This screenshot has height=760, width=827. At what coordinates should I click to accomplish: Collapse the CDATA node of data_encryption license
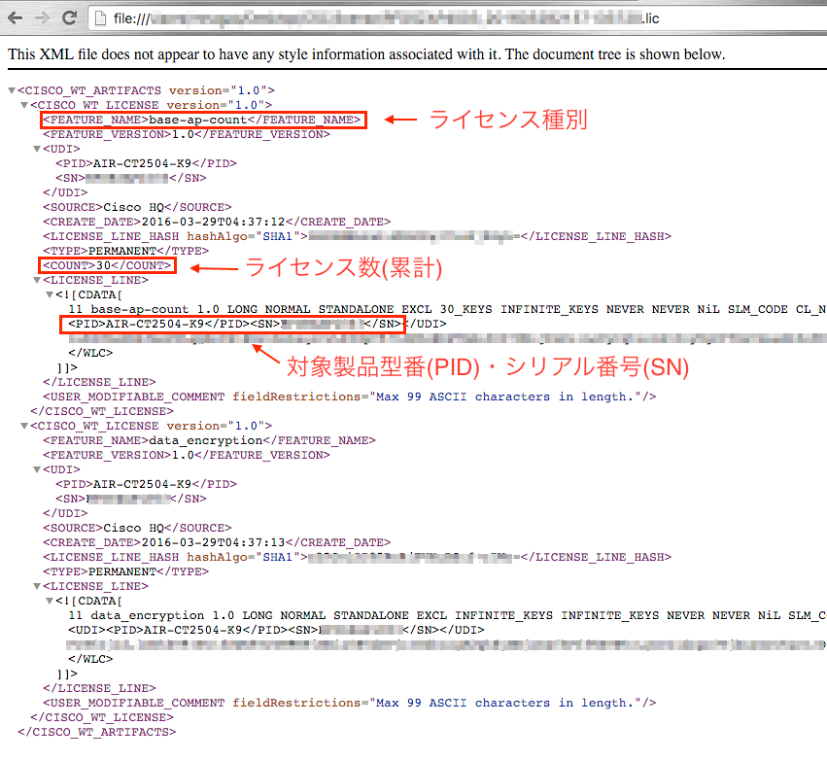[50, 601]
